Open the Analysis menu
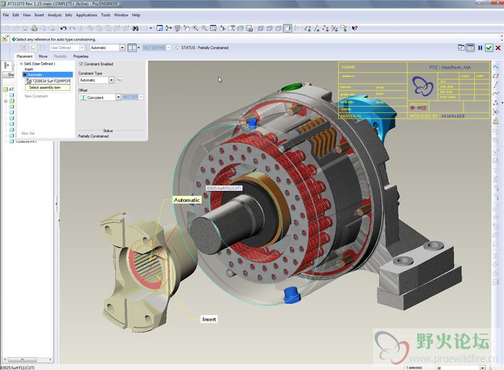Viewport: 504px width, 370px height. coord(55,15)
